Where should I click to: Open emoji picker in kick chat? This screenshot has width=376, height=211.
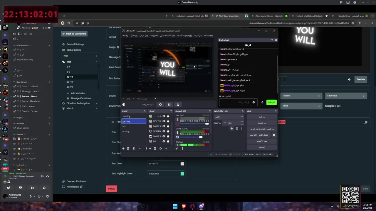(x=254, y=102)
